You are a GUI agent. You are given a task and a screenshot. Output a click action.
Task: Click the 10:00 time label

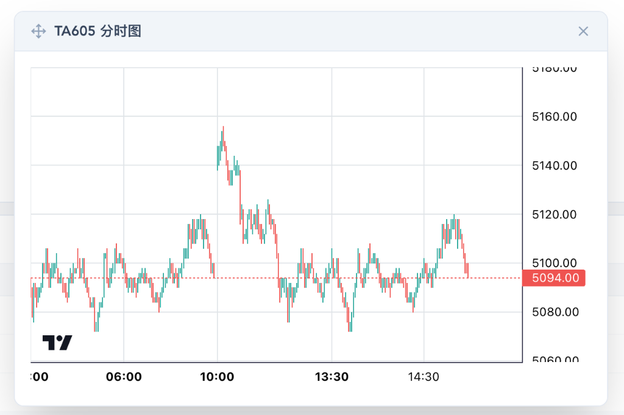[x=219, y=377]
